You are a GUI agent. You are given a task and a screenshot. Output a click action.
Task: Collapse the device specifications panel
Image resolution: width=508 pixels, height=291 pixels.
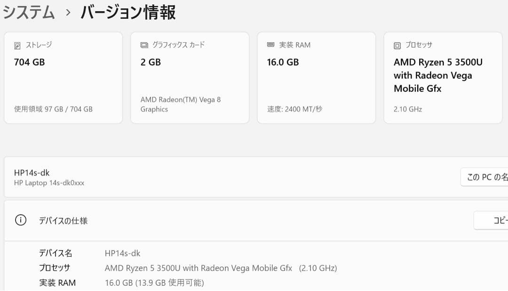tap(254, 219)
